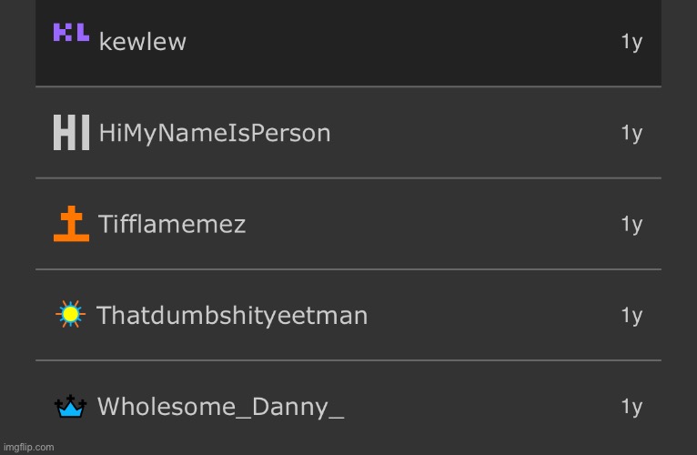This screenshot has width=697, height=455.
Task: Select the Tifflamemez username
Action: coord(172,225)
